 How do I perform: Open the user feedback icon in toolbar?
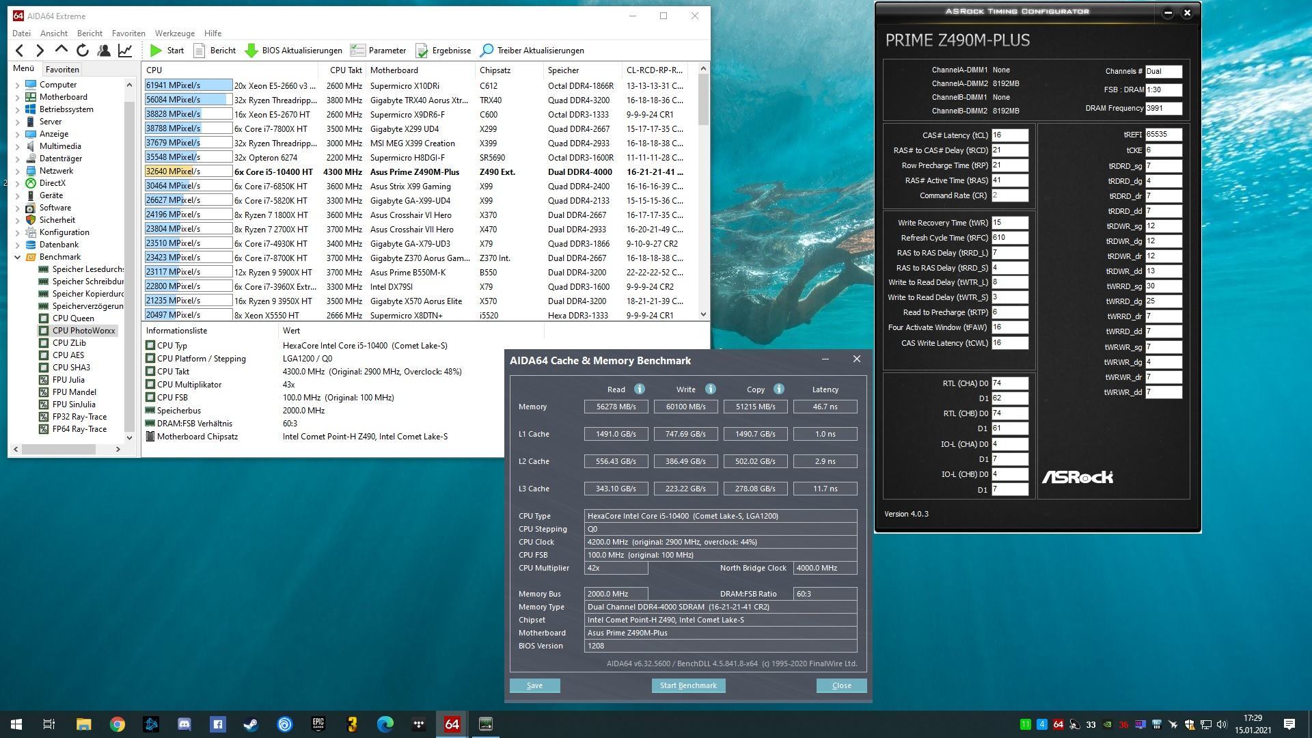(x=104, y=51)
